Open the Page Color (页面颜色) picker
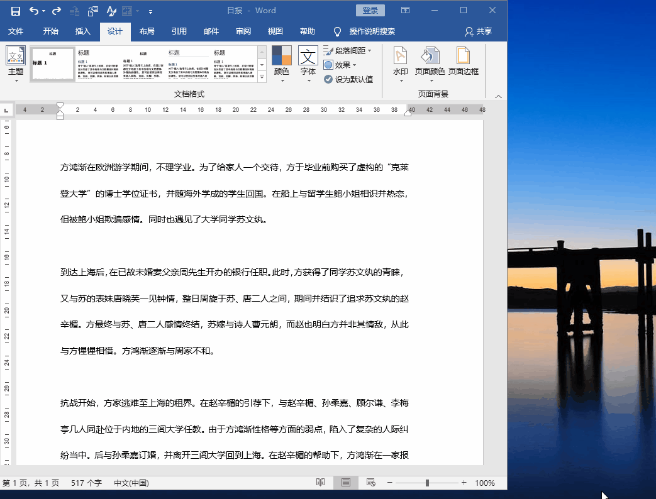This screenshot has height=499, width=656. click(x=430, y=64)
